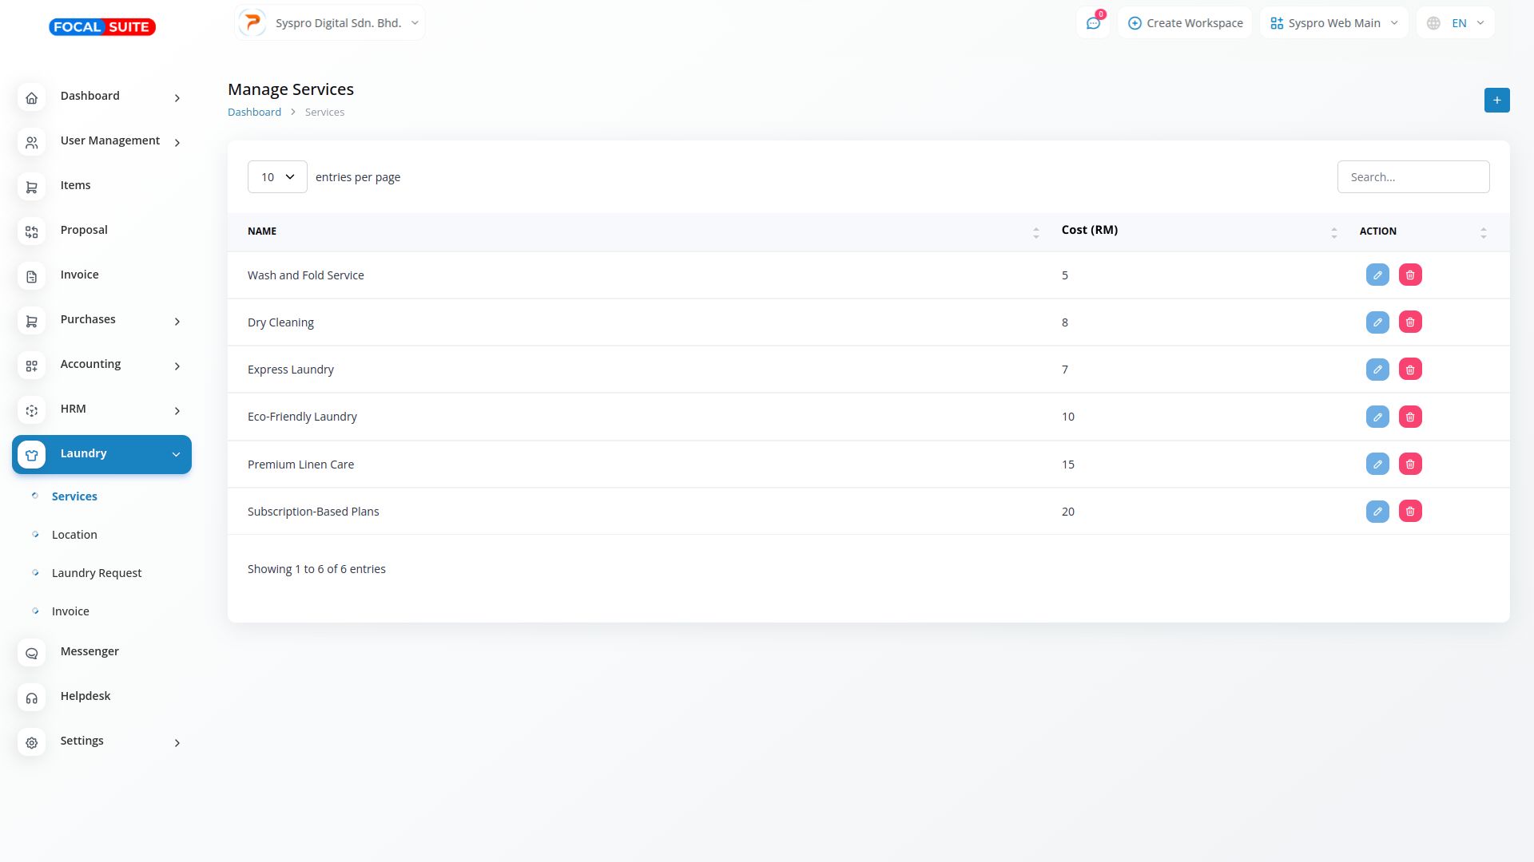Image resolution: width=1534 pixels, height=862 pixels.
Task: Expand the Accounting sidebar menu
Action: (101, 365)
